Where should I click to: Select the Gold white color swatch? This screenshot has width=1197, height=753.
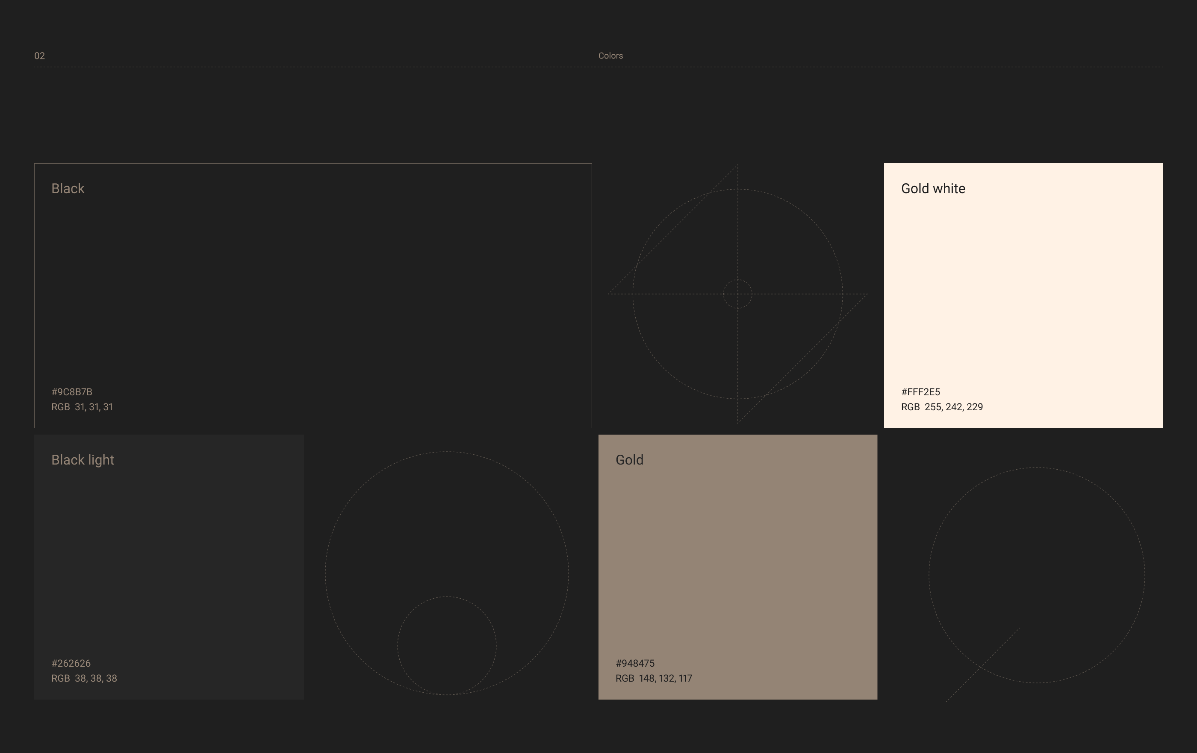tap(1023, 295)
